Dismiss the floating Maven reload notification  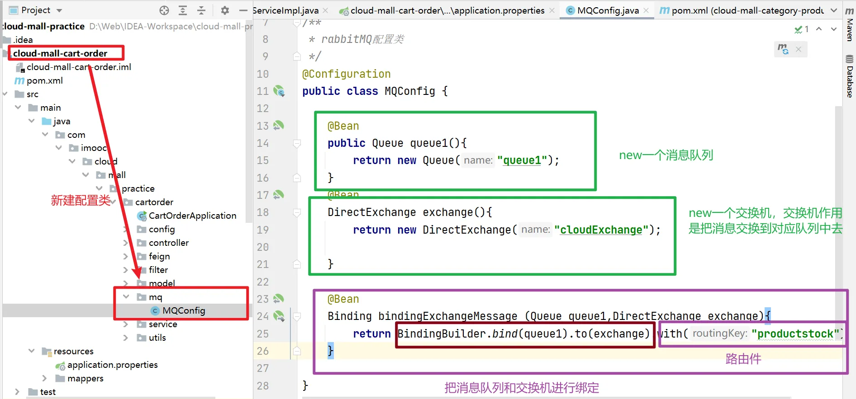click(799, 49)
